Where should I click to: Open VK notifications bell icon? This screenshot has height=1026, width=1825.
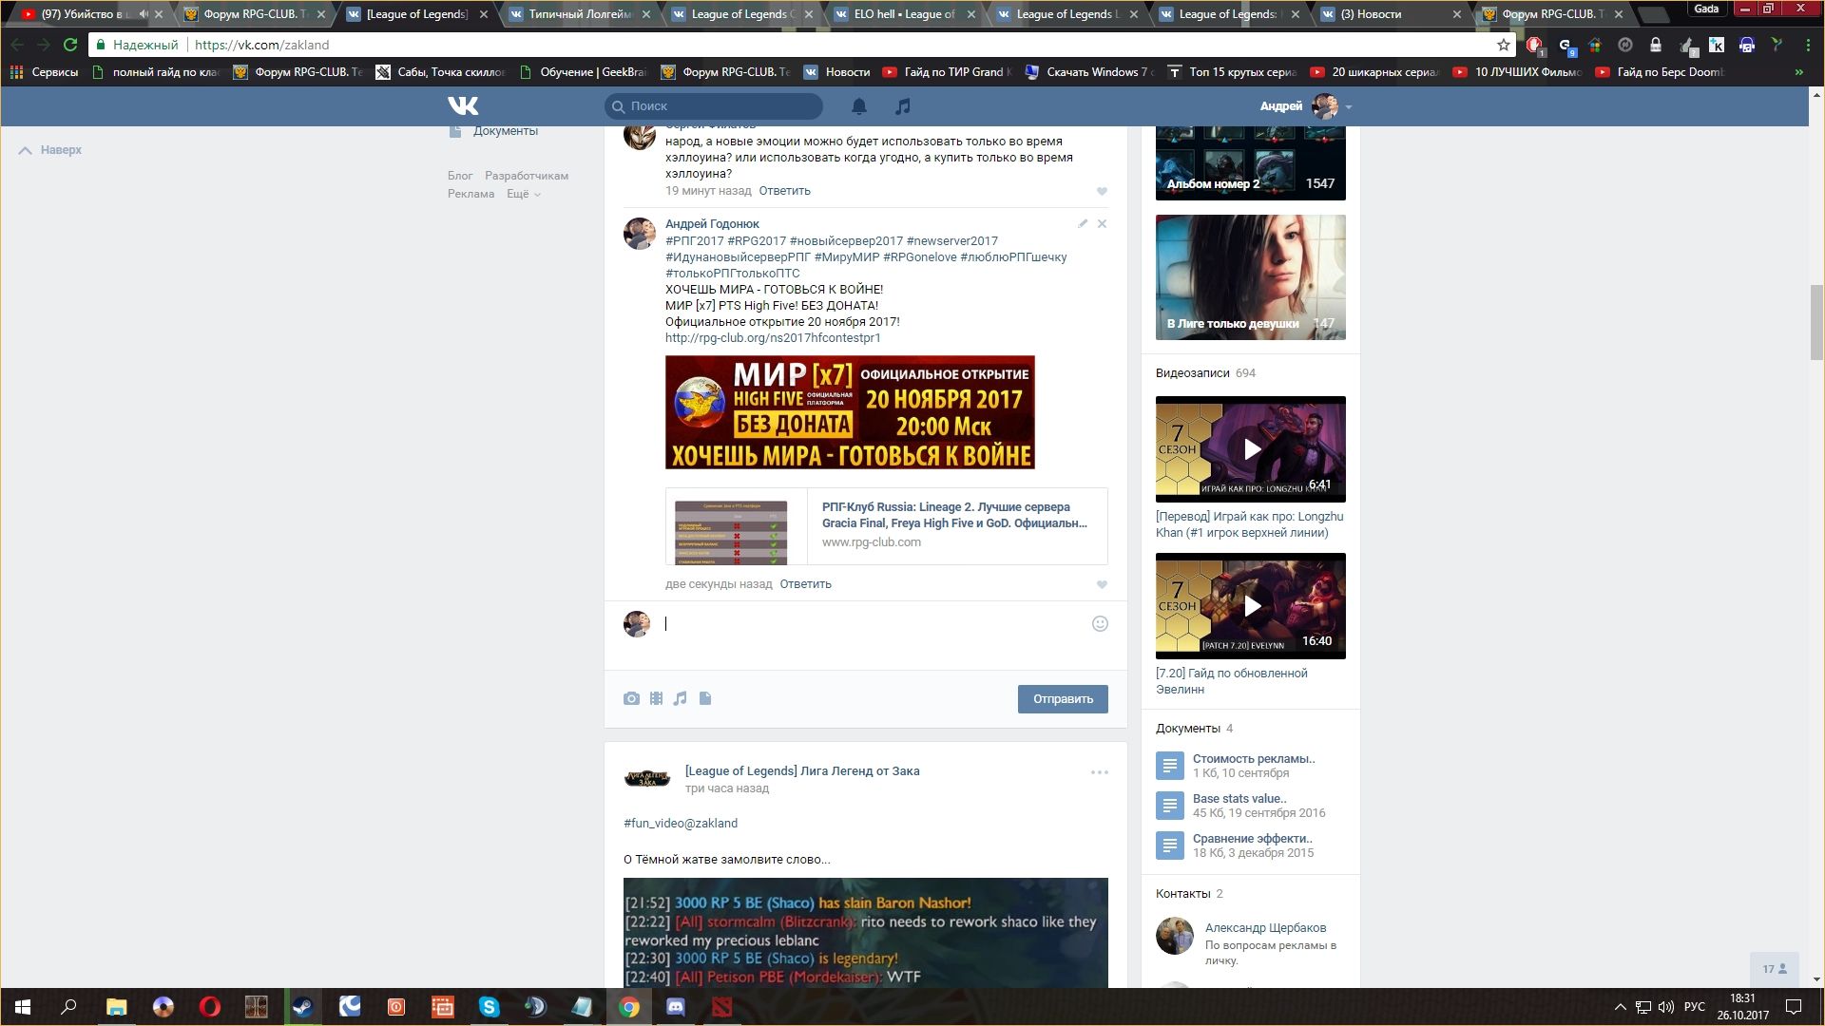tap(859, 106)
